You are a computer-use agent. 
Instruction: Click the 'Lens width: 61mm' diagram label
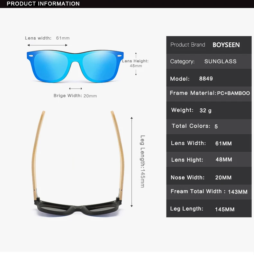[x=47, y=38]
